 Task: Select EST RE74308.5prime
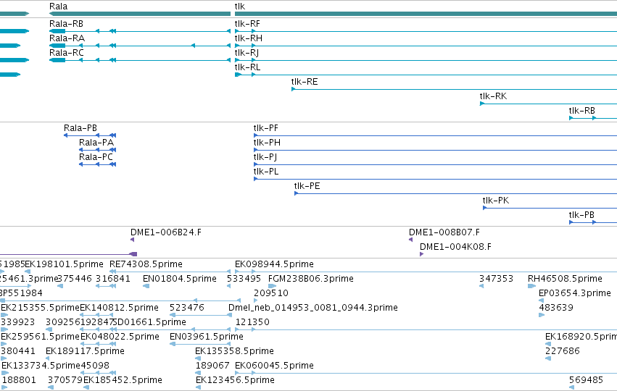[x=170, y=272]
